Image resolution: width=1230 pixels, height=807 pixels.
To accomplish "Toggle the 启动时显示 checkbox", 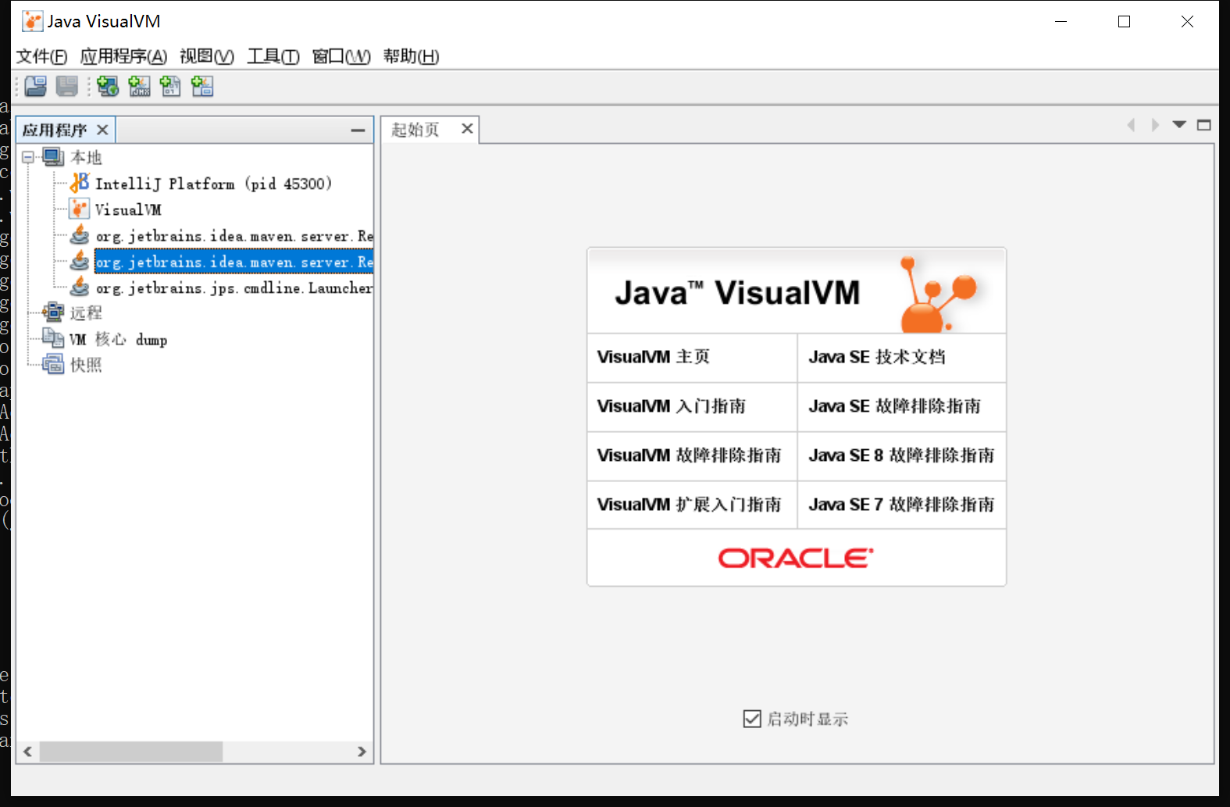I will pos(752,719).
